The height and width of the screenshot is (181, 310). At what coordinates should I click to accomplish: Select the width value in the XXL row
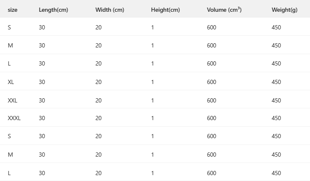[x=98, y=100]
